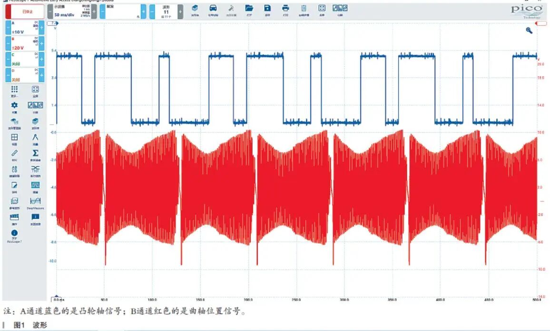Decrease the 50 ms/div timebase
550x331 pixels.
click(50, 11)
